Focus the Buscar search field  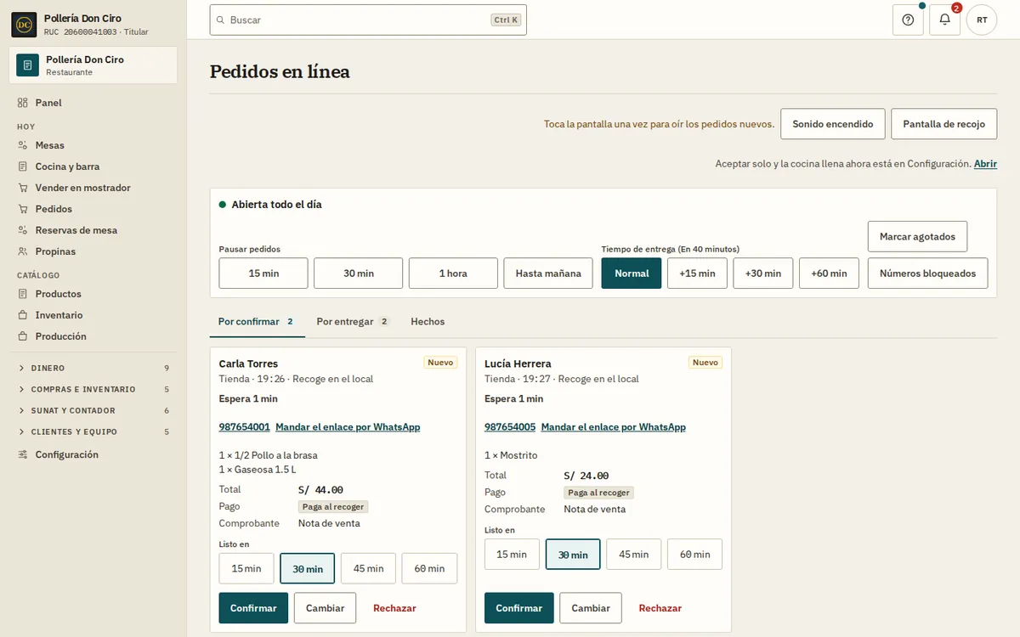(368, 20)
